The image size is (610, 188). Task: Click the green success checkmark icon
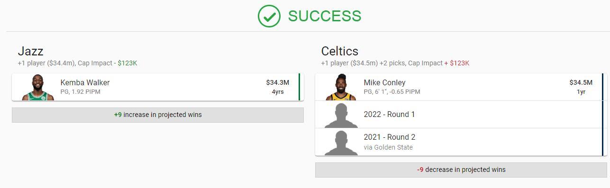pyautogui.click(x=269, y=16)
